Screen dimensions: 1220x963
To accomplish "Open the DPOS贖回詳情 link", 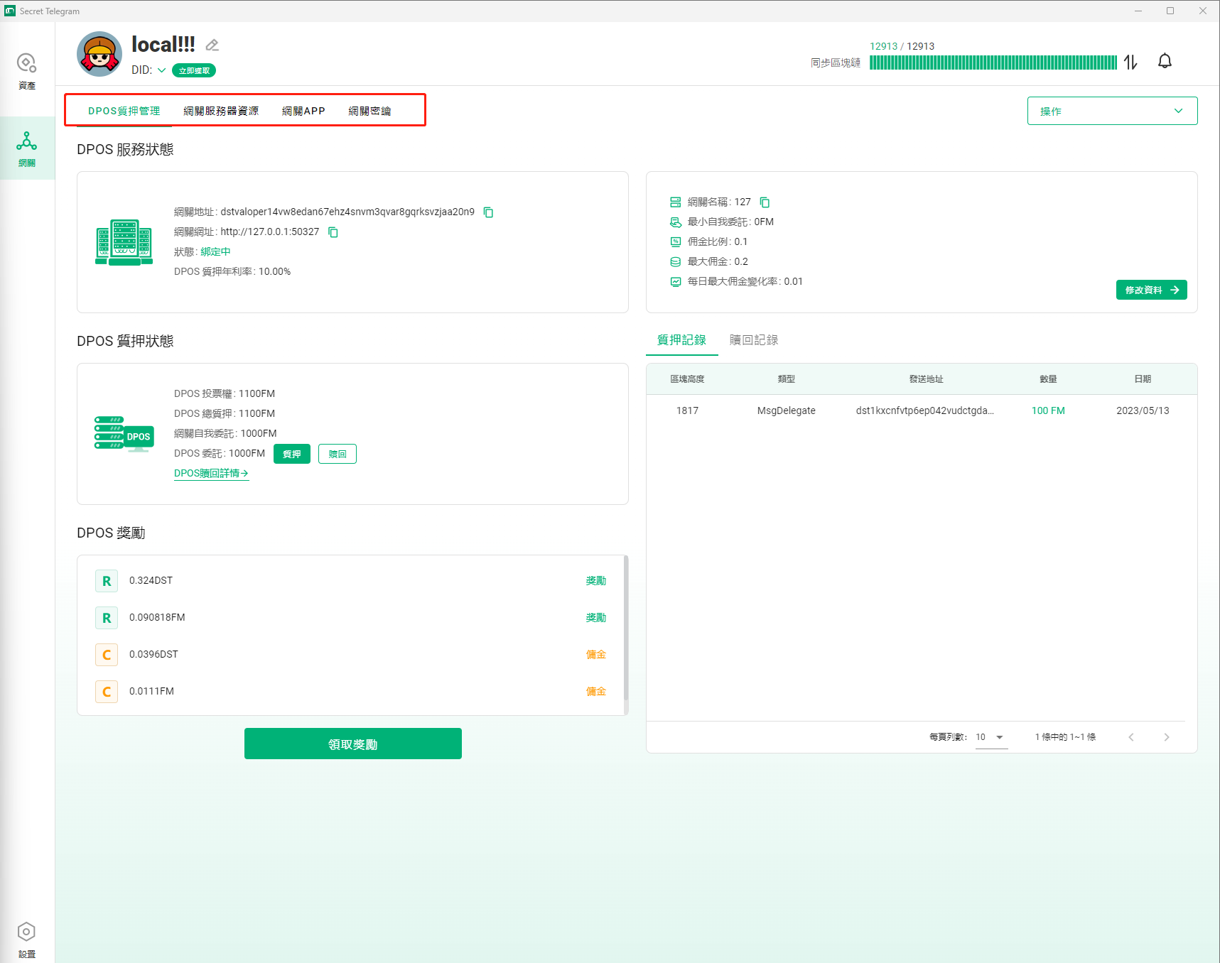I will [211, 473].
